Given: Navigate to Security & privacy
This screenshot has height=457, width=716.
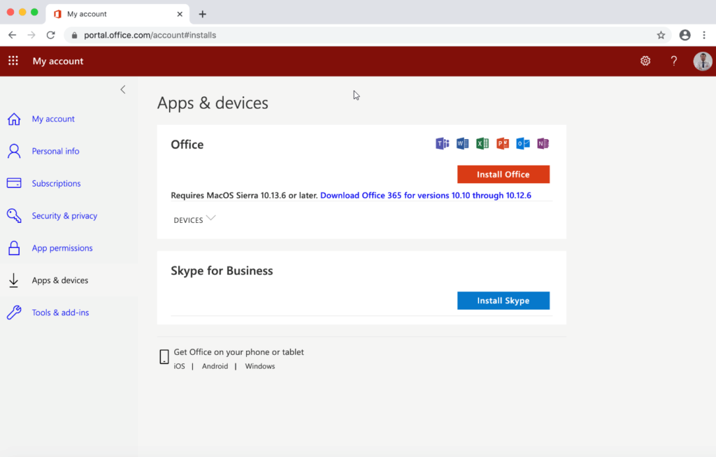Looking at the screenshot, I should [64, 215].
